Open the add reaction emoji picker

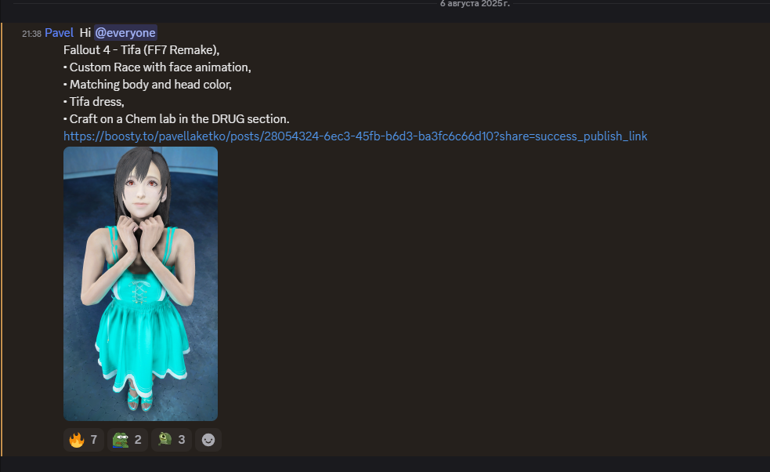208,440
